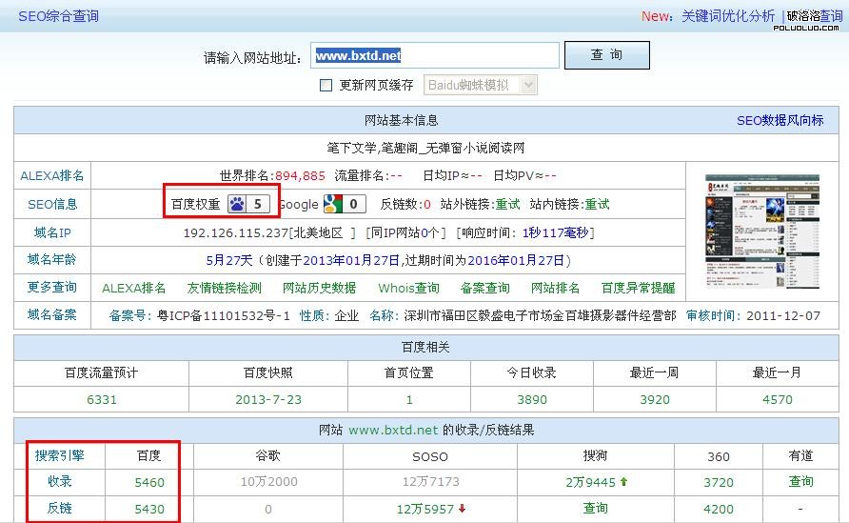
Task: Click green up arrow beside 2万9445
Action: tap(623, 481)
